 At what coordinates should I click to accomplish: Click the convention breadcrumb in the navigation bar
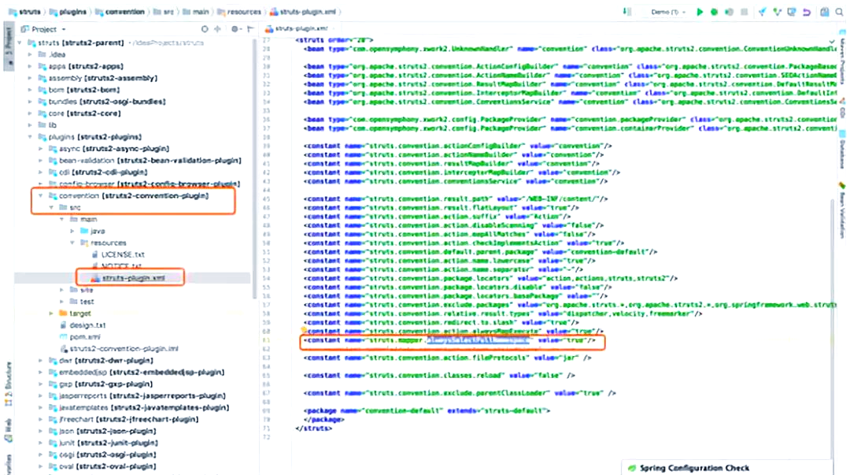[120, 12]
